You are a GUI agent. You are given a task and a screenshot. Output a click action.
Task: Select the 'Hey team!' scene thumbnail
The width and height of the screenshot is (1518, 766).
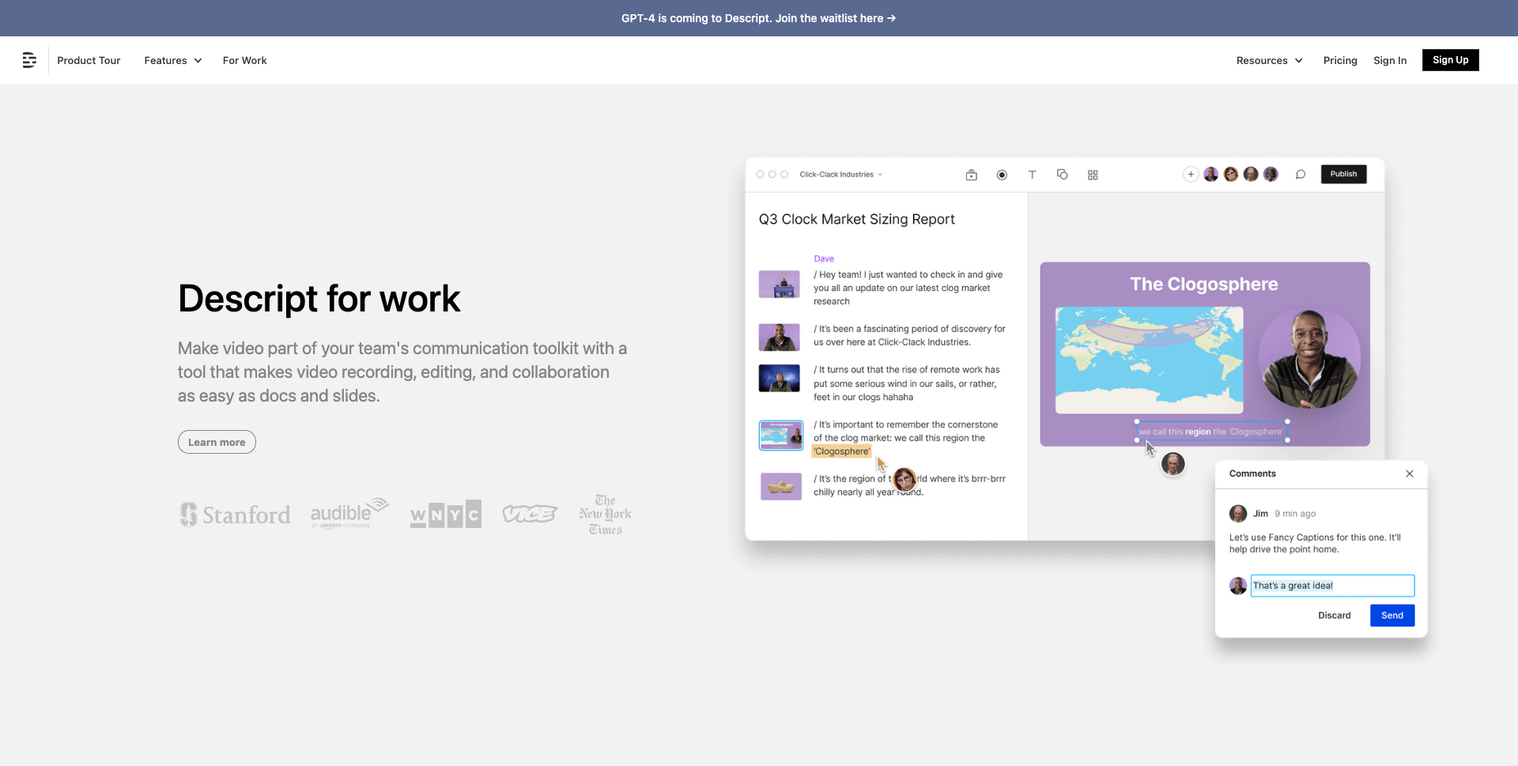pyautogui.click(x=780, y=285)
